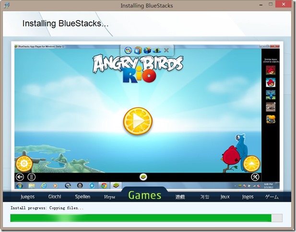Click the colorful dots icon in top toolbar
The image size is (296, 232).
(128, 50)
